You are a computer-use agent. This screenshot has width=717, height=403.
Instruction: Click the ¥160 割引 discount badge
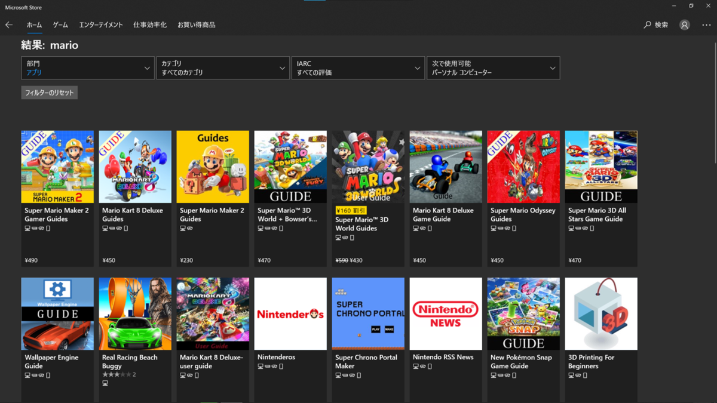(351, 210)
